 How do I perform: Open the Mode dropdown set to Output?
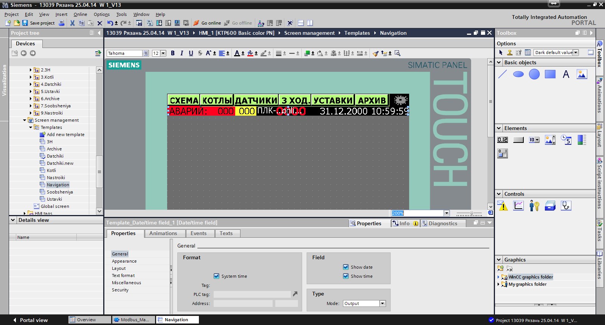click(382, 303)
